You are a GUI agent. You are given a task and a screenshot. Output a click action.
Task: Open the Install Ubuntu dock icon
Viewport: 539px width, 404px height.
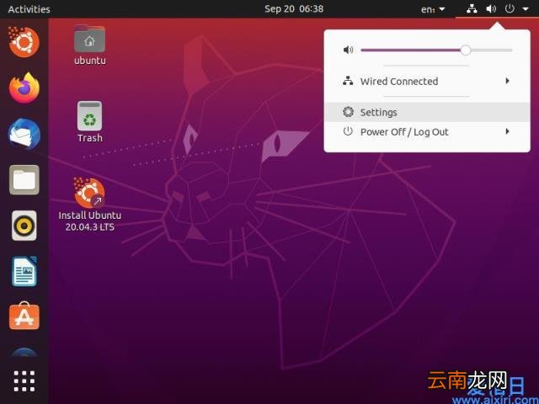[x=24, y=42]
